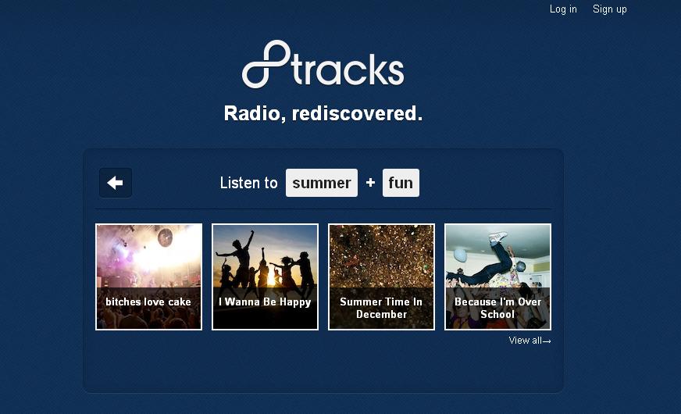Image resolution: width=681 pixels, height=414 pixels.
Task: Click the tracks wordmark text
Action: [x=348, y=69]
